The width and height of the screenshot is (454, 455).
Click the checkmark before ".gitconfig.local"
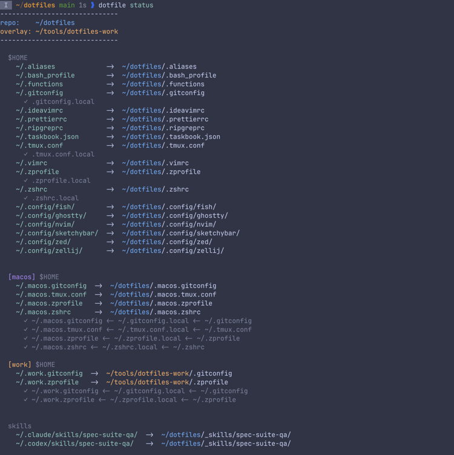[x=26, y=102]
